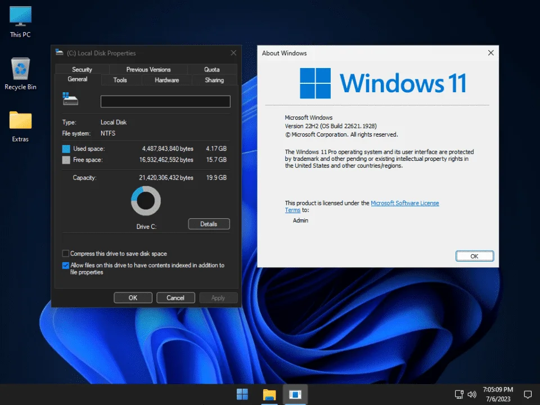Screen dimensions: 540x405
Task: Click the Drive C: label under chart
Action: (x=146, y=227)
